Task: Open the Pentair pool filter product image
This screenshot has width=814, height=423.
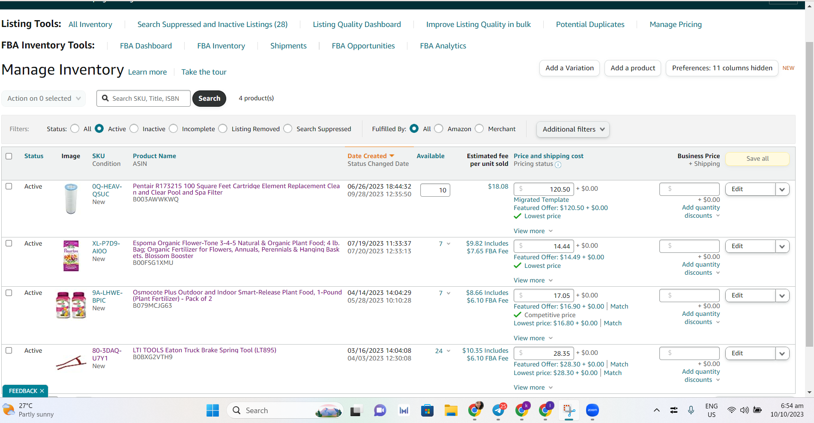Action: (x=71, y=198)
